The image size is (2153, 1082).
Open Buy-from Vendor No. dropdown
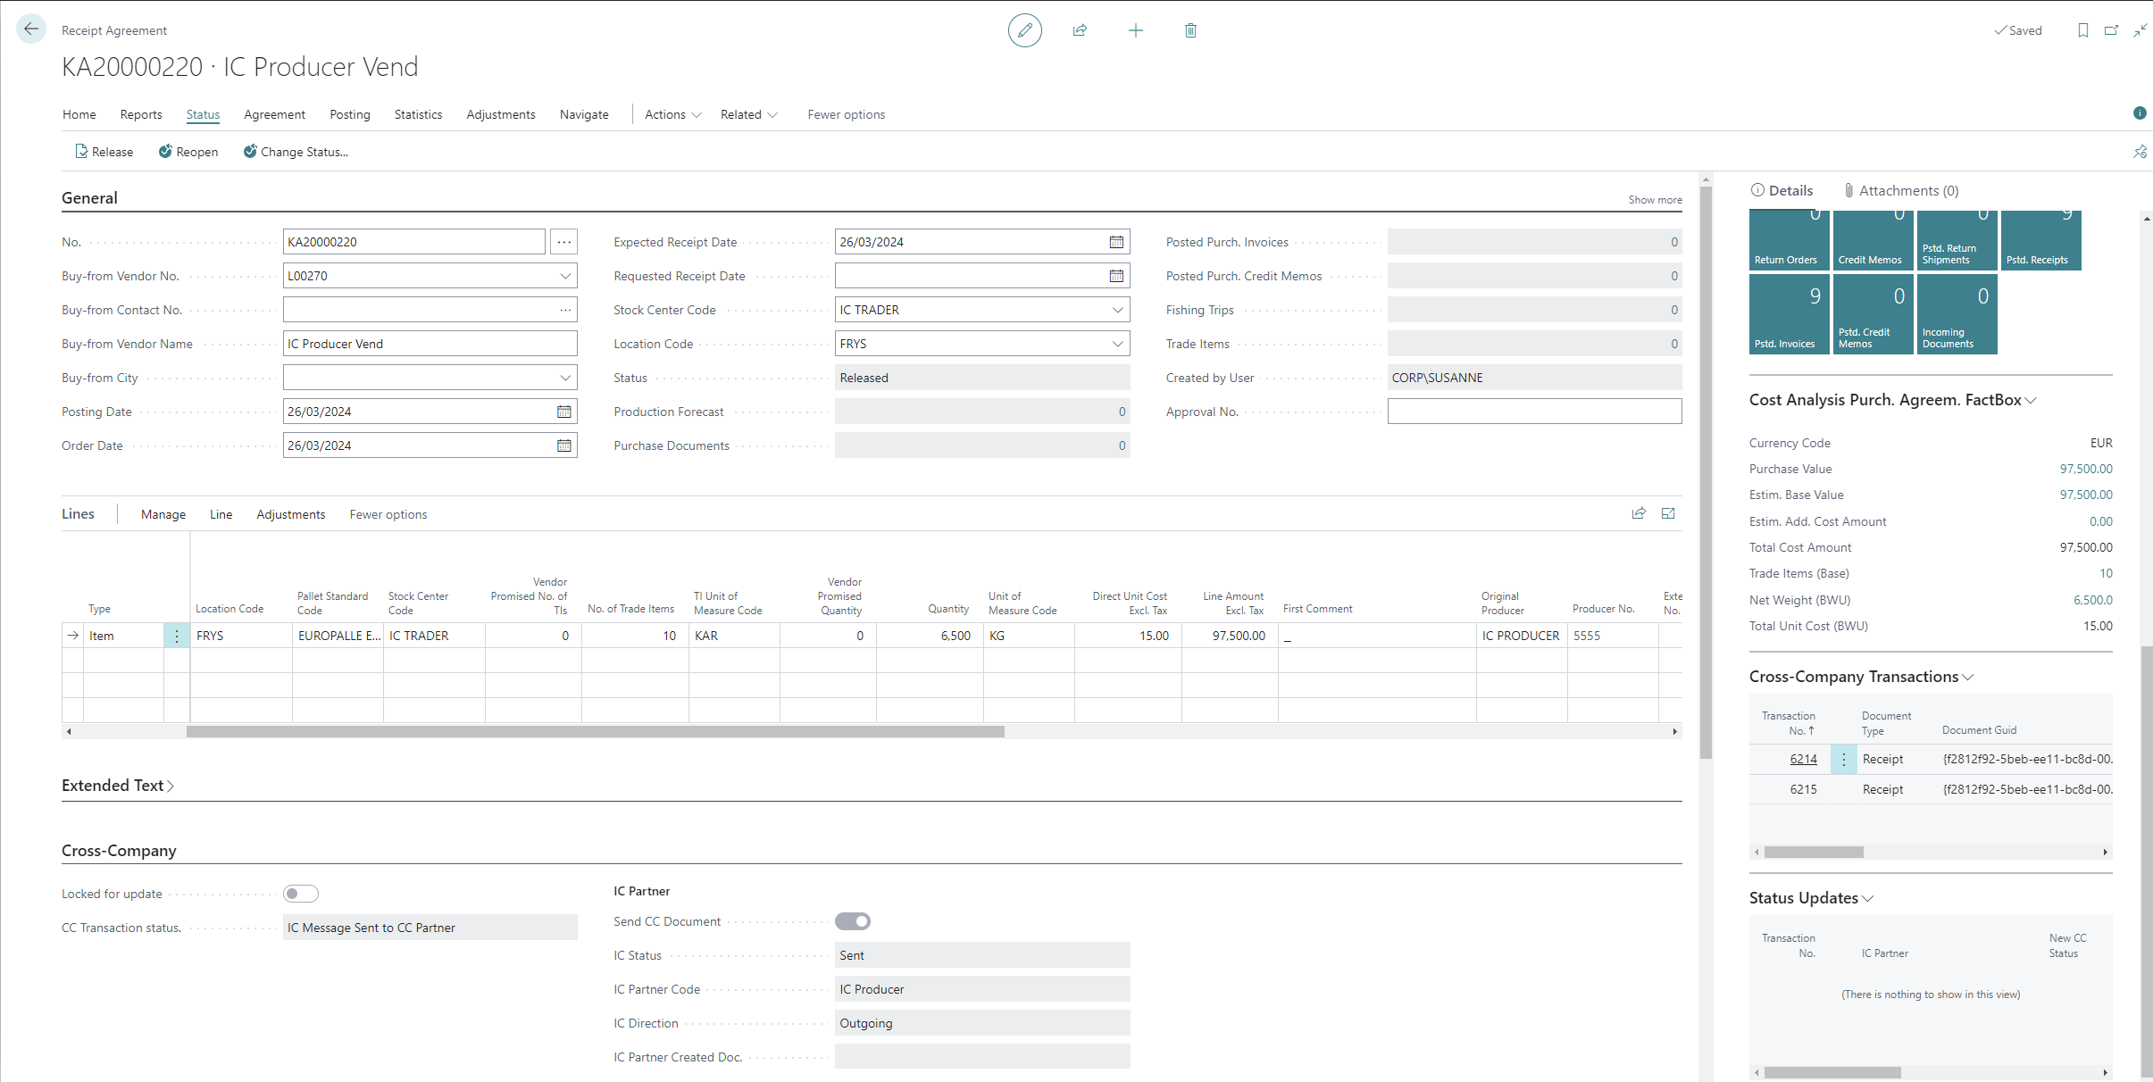[565, 276]
